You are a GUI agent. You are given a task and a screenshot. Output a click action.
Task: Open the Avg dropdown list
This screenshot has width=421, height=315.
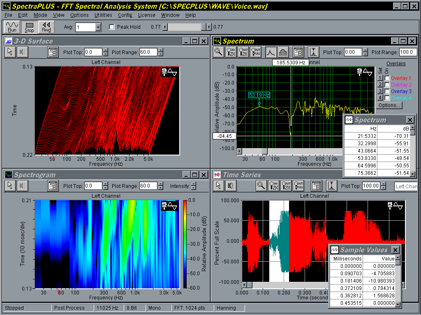pyautogui.click(x=98, y=27)
